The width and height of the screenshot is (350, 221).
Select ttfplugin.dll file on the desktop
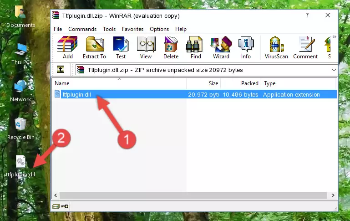click(x=20, y=166)
